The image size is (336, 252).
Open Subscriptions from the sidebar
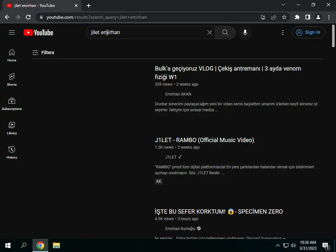(x=12, y=104)
